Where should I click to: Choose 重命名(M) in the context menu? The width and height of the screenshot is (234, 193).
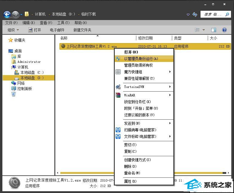tap(144, 173)
